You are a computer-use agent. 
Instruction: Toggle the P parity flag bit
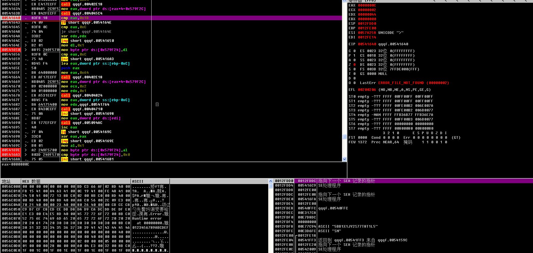[354, 56]
